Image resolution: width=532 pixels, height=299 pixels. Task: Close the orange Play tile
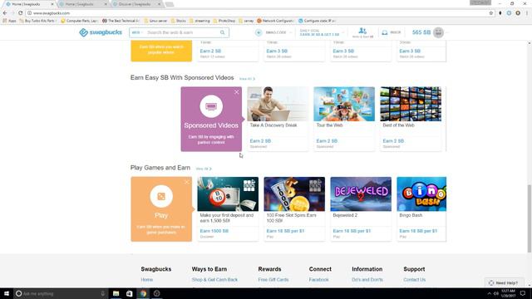[186, 182]
